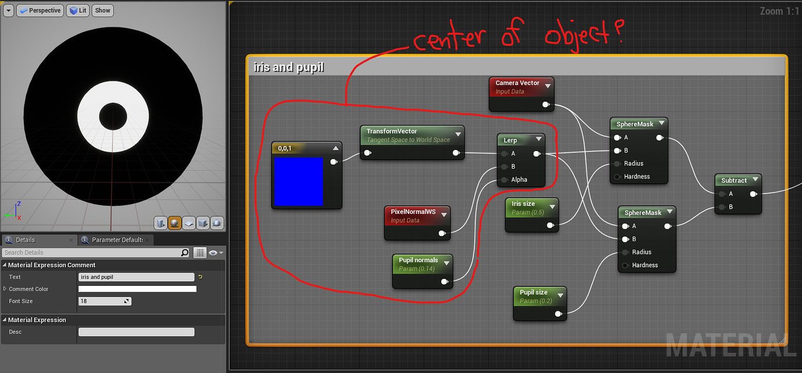Viewport: 802px width, 373px height.
Task: Click the search magnifier in Details
Action: pos(185,253)
